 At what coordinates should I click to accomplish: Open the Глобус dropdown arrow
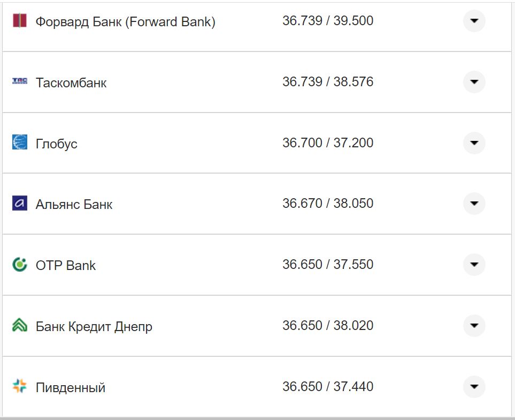pyautogui.click(x=474, y=143)
